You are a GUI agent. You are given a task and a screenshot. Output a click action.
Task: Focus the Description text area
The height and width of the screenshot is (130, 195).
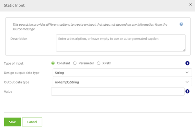tap(120, 43)
